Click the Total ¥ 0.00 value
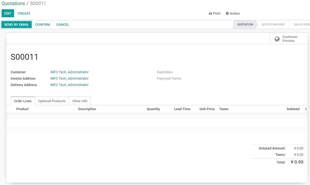 (297, 162)
